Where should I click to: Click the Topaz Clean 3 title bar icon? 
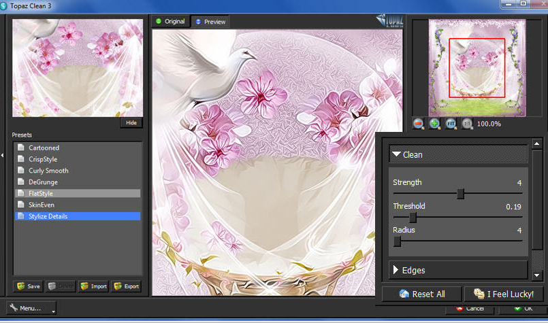[x=4, y=6]
